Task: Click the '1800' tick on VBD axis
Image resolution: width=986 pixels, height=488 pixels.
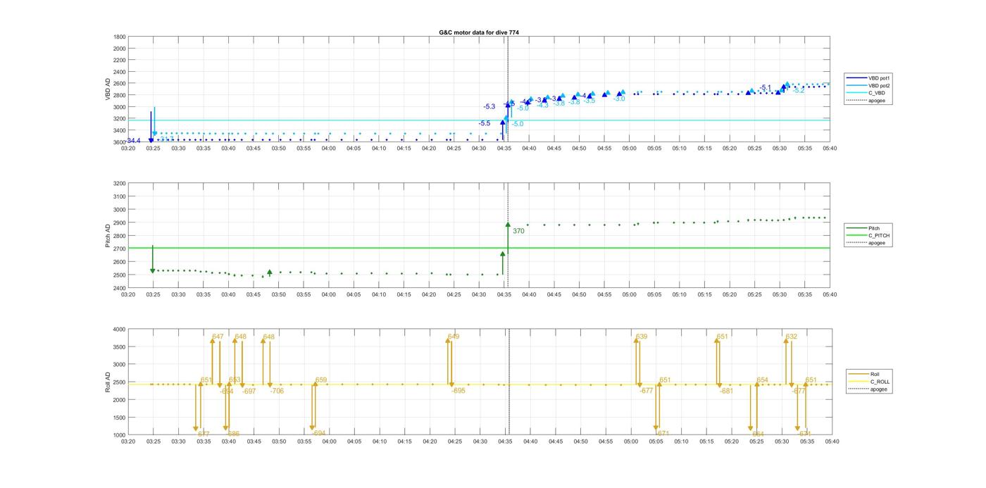Action: (x=119, y=37)
